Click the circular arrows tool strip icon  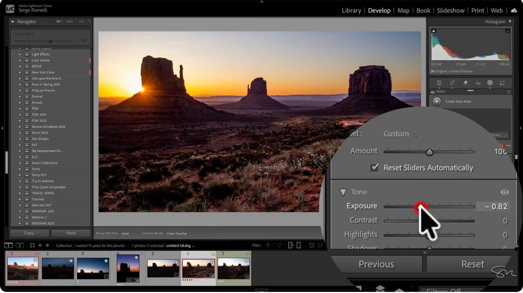[x=502, y=83]
